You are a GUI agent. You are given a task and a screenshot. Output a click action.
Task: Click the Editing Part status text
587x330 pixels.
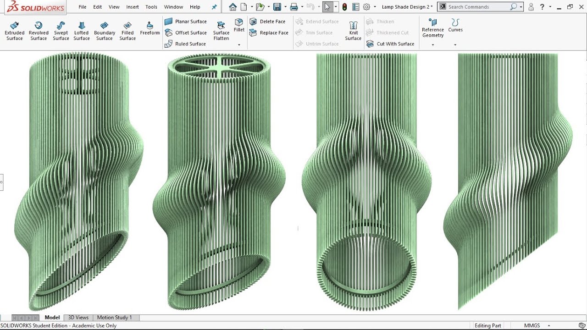(488, 325)
